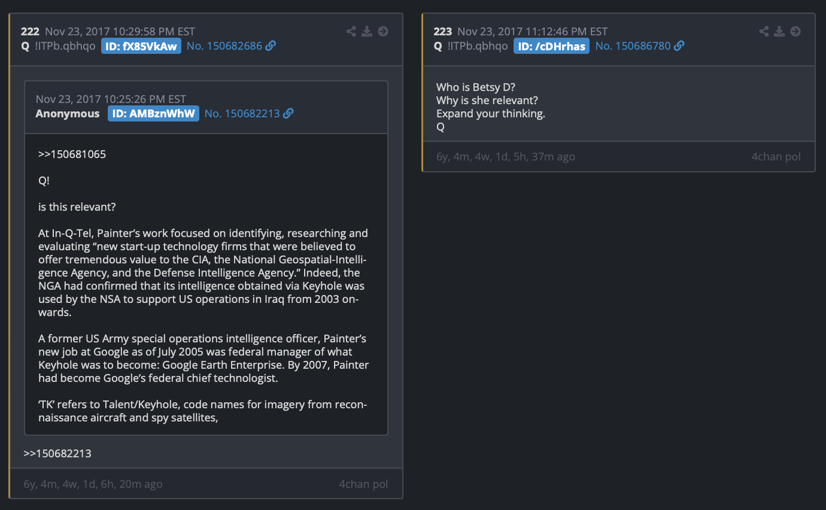Click the >>150682213 reply reference below quote
The image size is (826, 510).
[57, 453]
